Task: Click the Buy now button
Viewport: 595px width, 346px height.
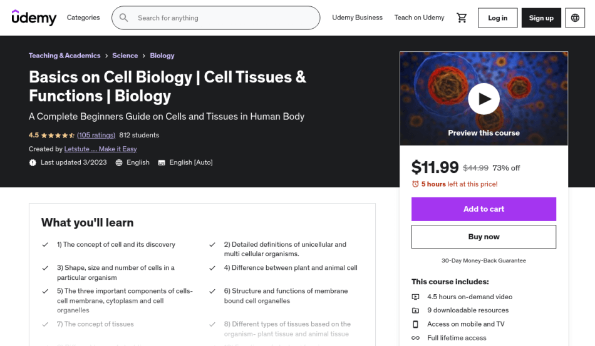Action: 484,237
